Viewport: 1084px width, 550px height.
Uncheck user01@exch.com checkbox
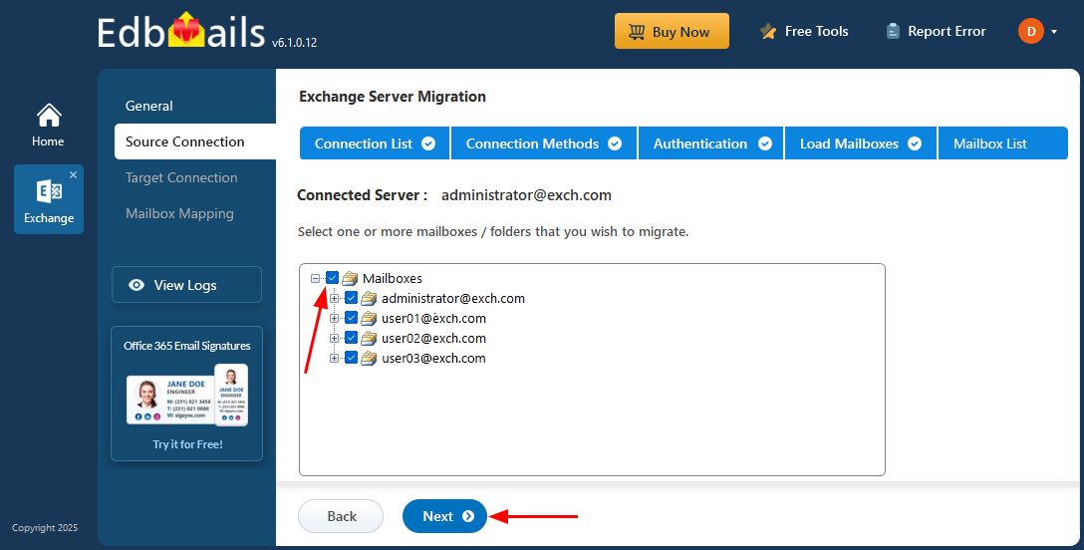tap(351, 318)
